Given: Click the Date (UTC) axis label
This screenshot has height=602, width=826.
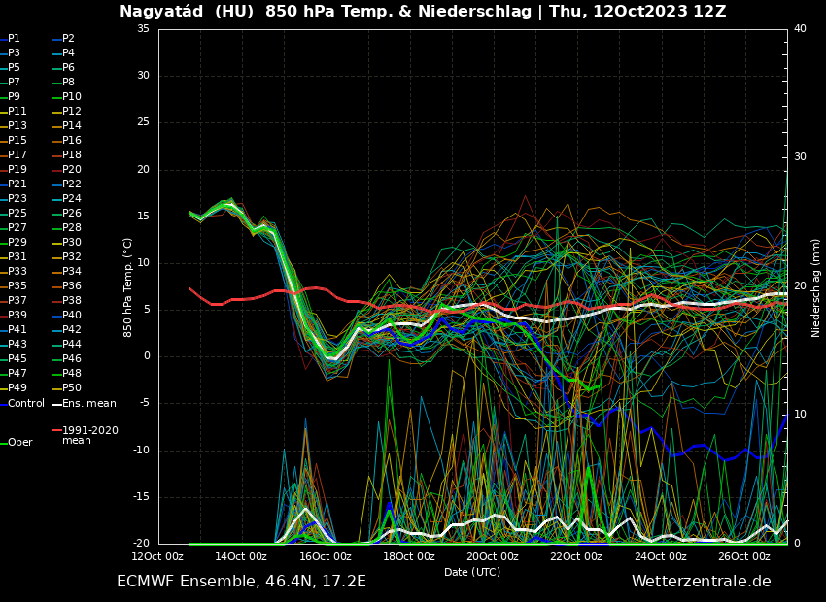Looking at the screenshot, I should coord(472,572).
